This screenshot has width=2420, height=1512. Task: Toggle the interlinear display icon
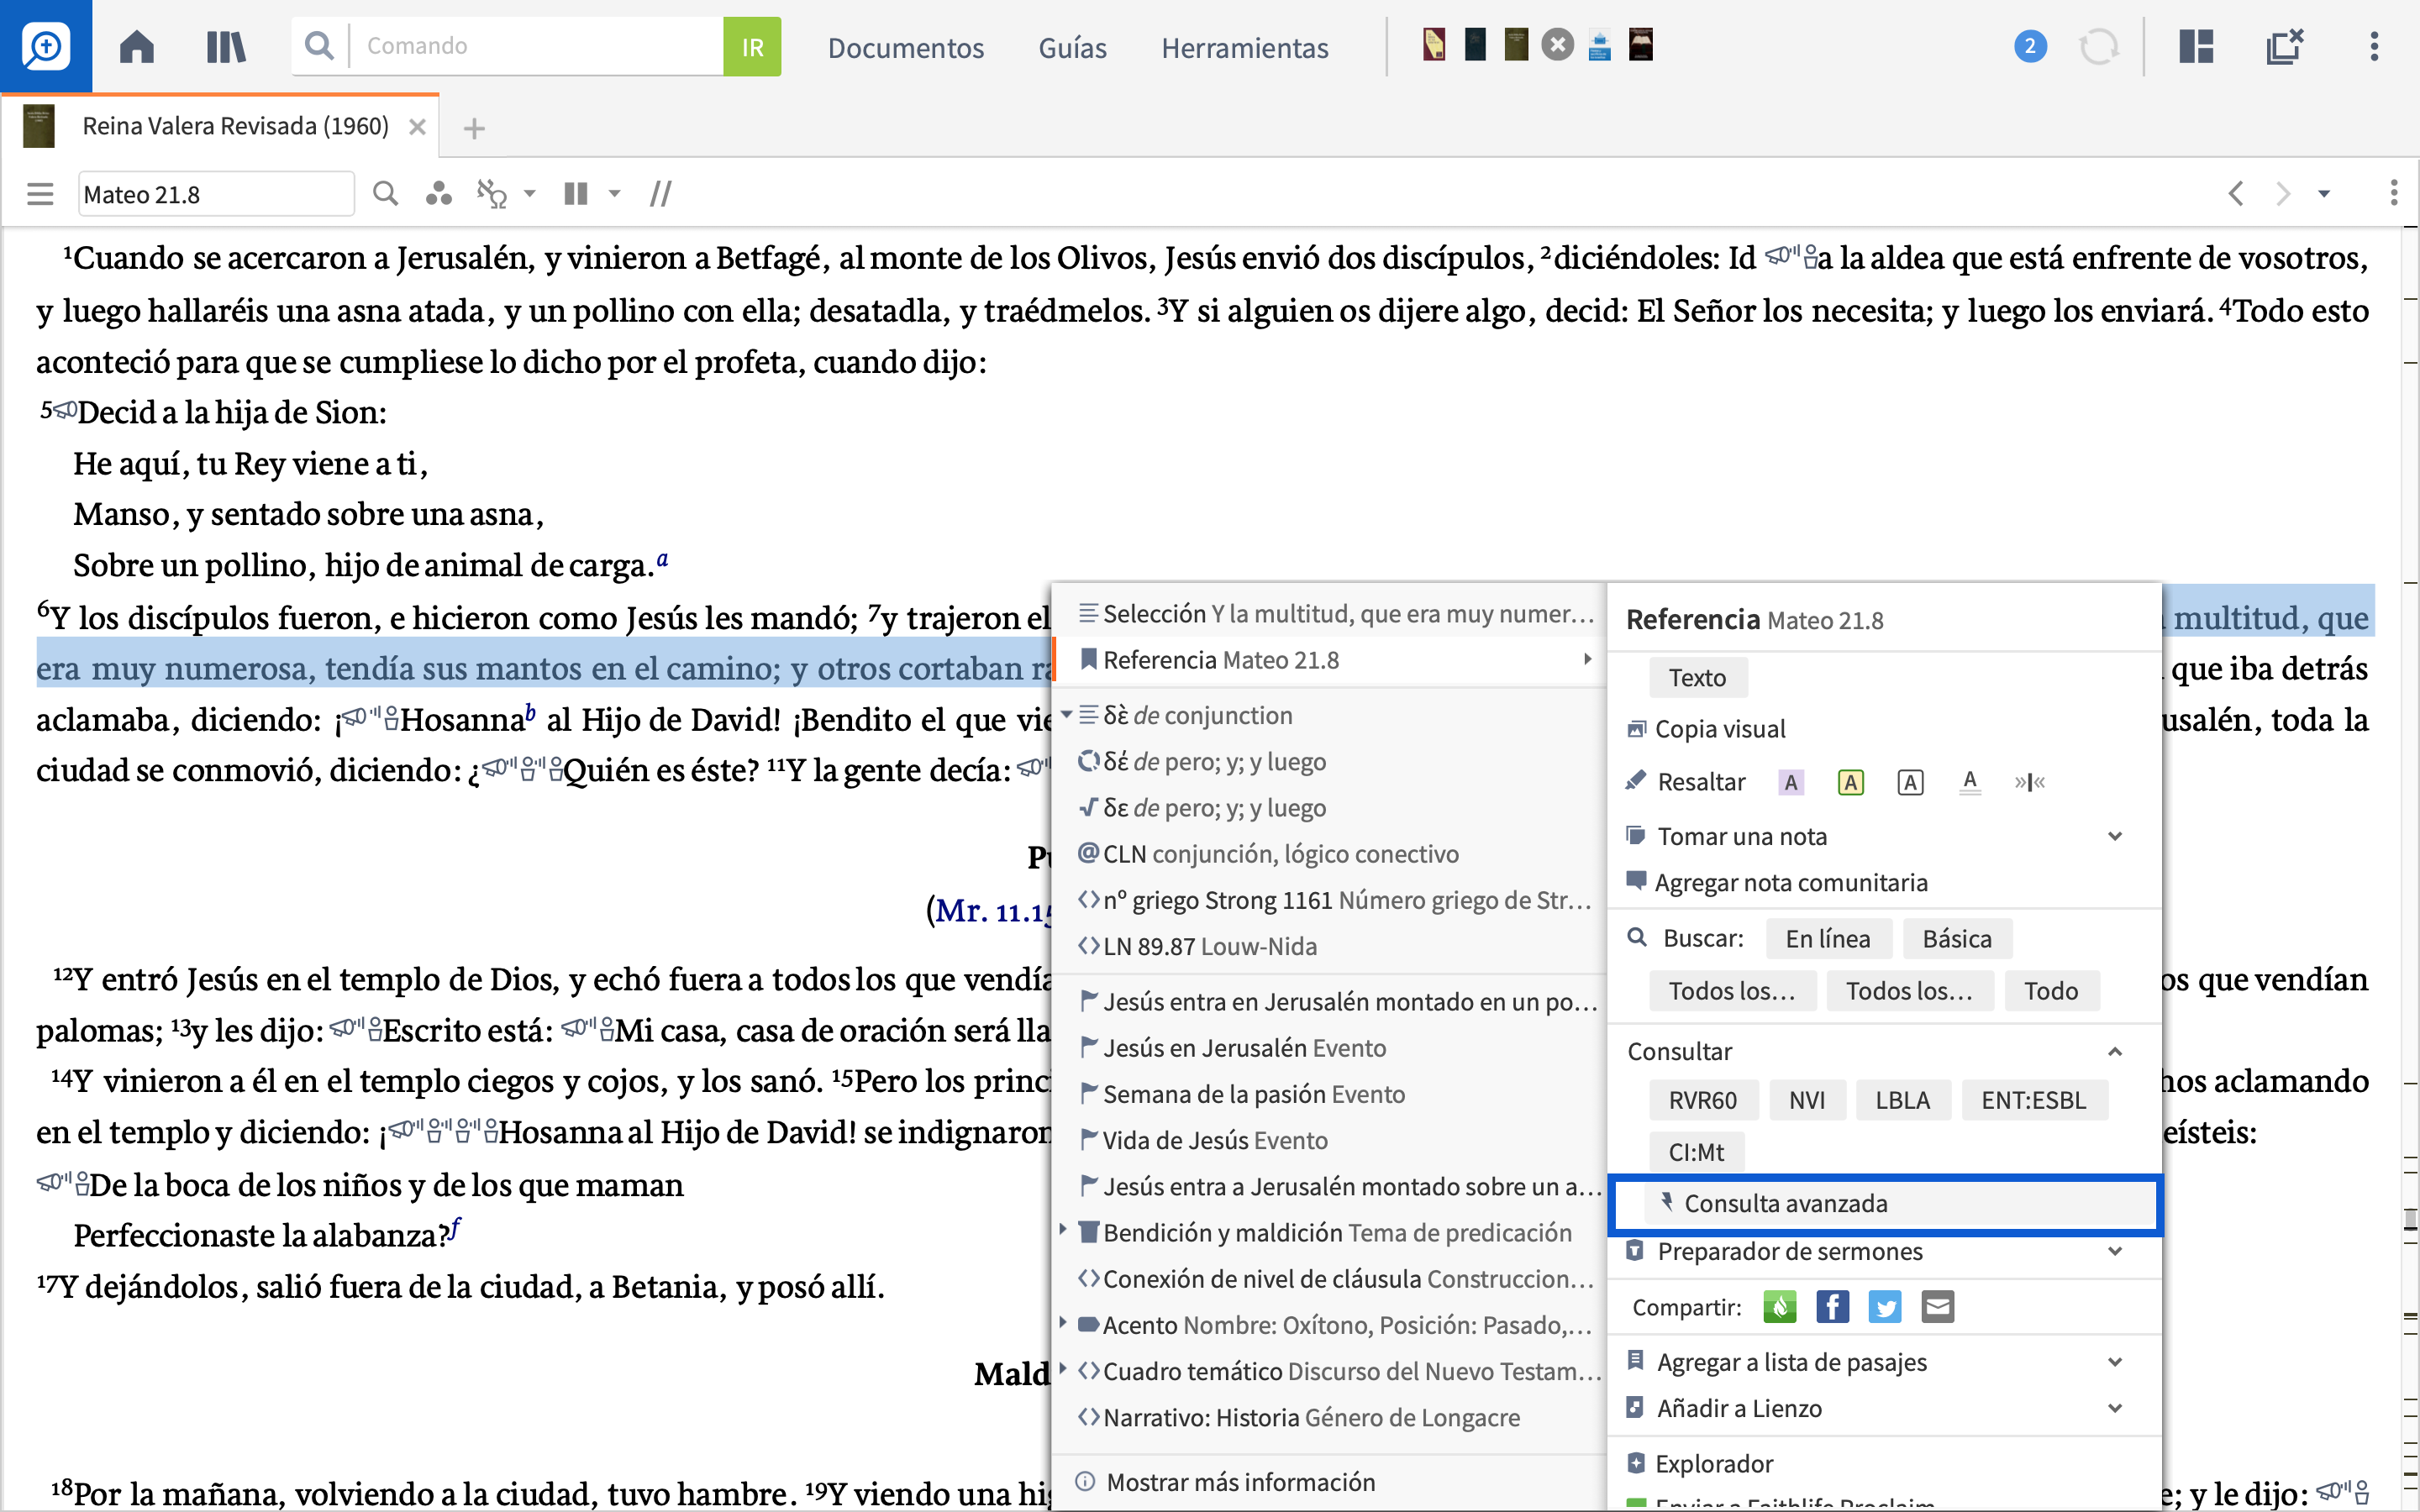(x=491, y=193)
